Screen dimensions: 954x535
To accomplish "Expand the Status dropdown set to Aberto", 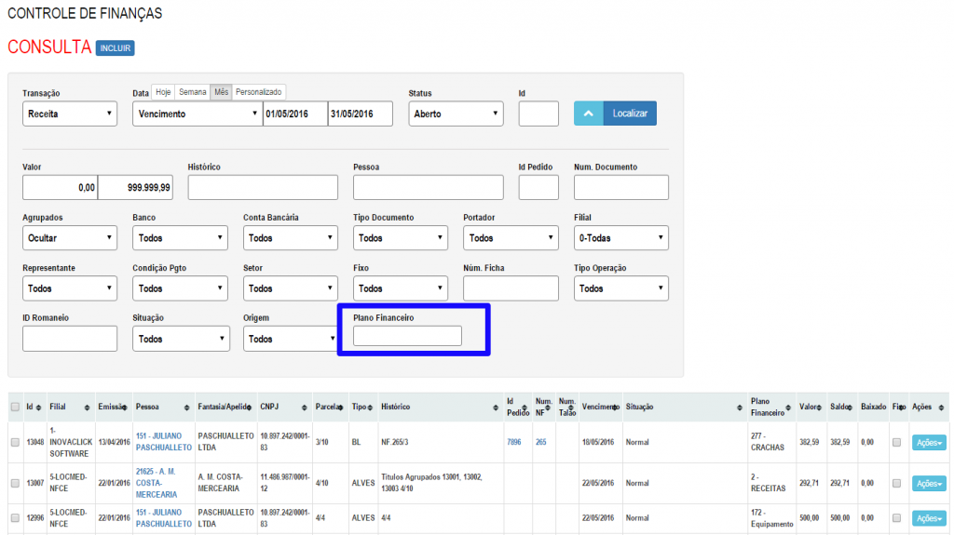I will (456, 114).
